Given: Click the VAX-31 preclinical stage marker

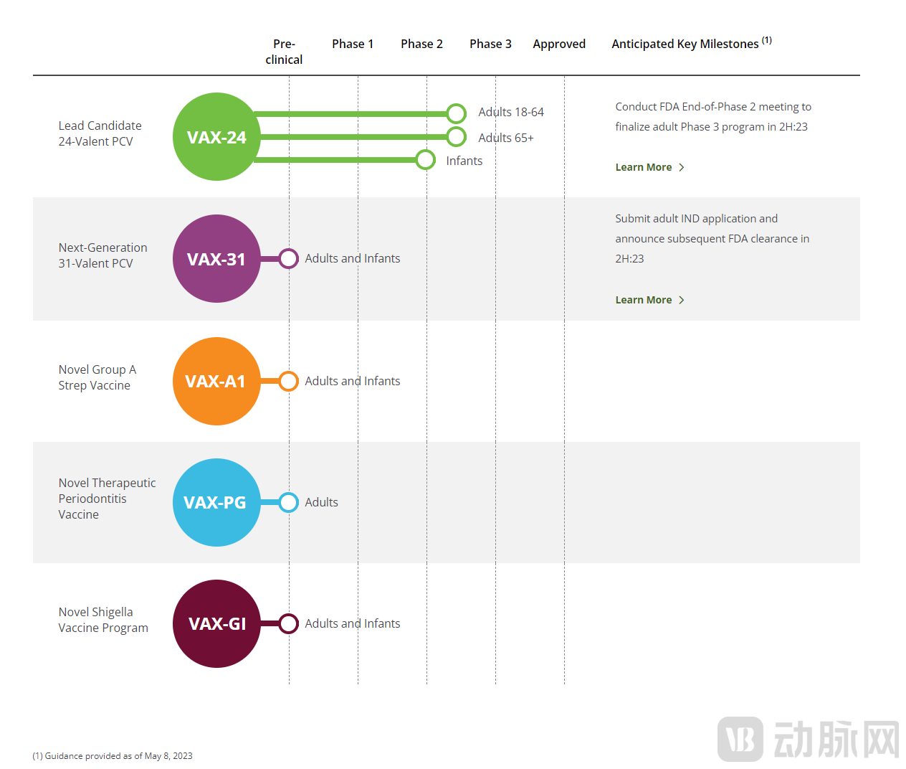Looking at the screenshot, I should pyautogui.click(x=288, y=258).
